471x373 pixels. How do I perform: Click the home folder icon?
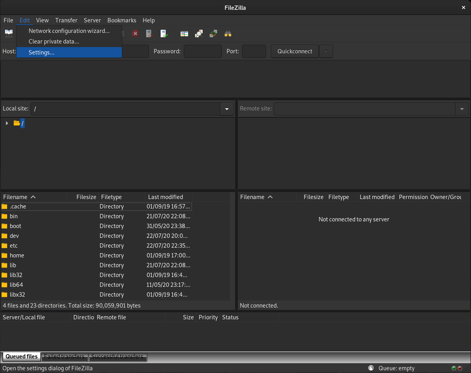tap(5, 255)
